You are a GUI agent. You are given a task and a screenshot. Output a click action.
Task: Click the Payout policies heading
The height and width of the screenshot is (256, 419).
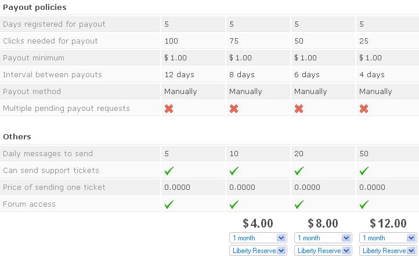35,7
